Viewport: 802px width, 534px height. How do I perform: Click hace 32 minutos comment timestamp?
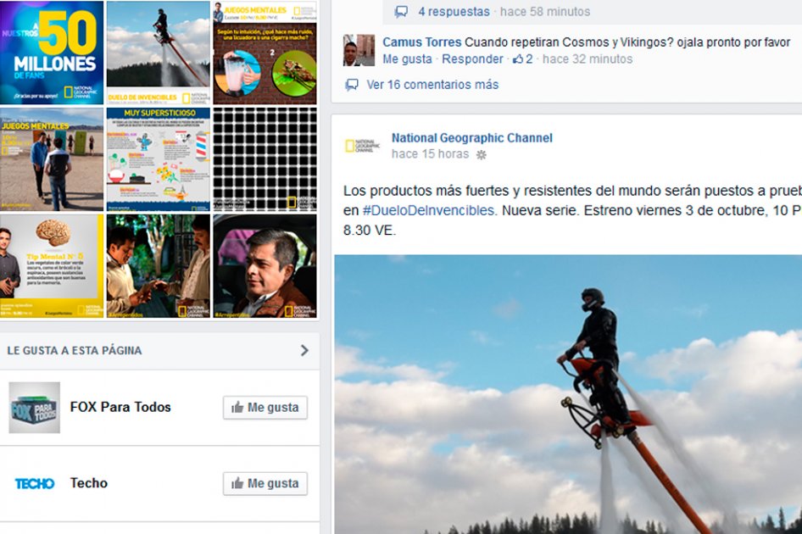pos(588,59)
